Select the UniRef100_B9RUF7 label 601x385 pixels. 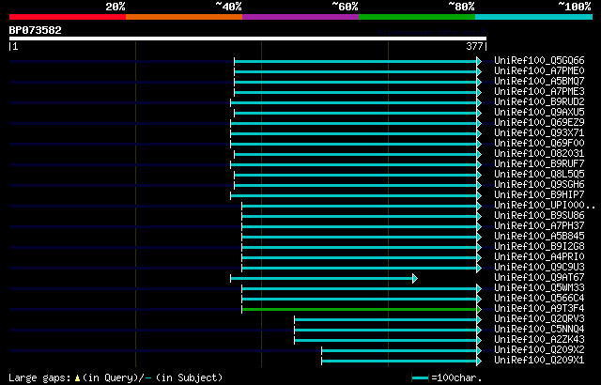pyautogui.click(x=539, y=164)
